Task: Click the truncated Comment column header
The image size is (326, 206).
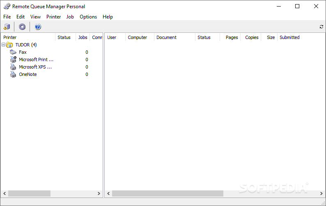Action: [x=96, y=37]
